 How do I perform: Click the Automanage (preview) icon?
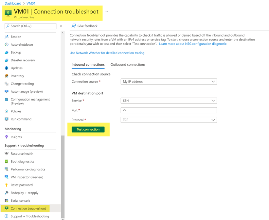7,91
